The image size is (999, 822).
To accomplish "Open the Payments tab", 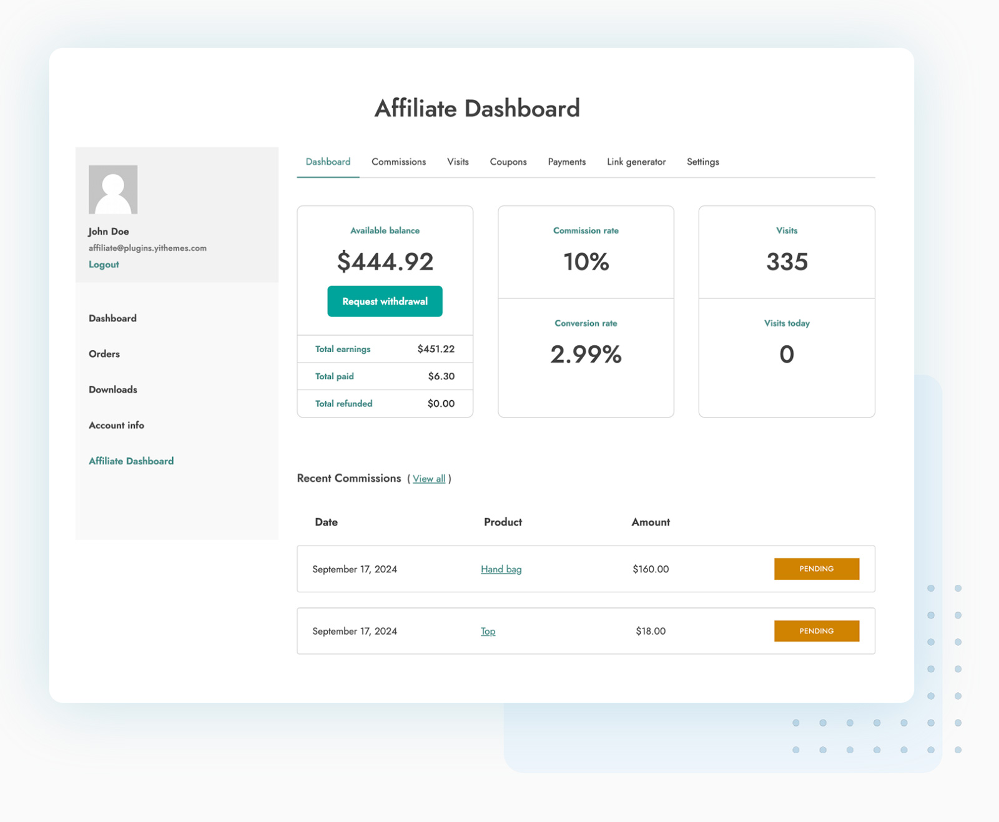I will (x=566, y=162).
